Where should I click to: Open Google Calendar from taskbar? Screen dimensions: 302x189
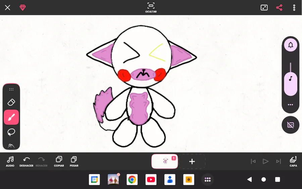tap(94, 180)
